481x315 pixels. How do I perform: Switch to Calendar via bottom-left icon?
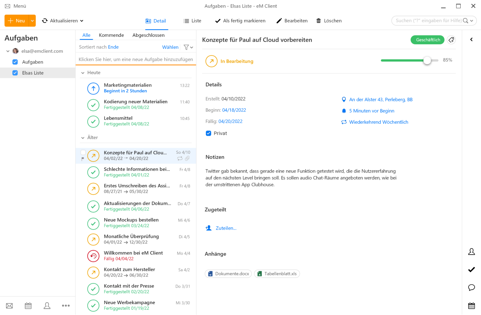28,306
